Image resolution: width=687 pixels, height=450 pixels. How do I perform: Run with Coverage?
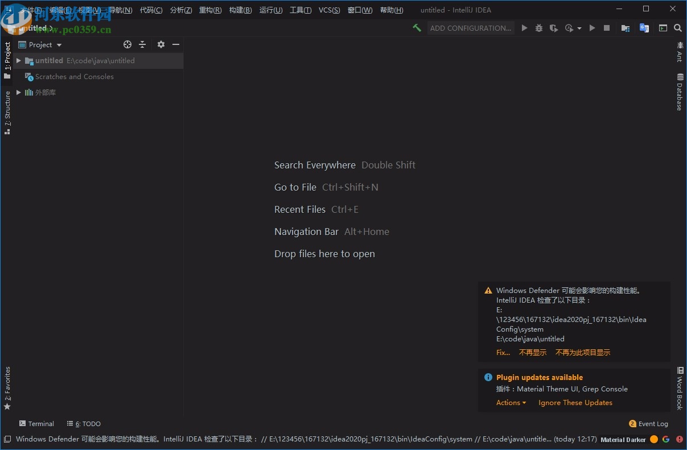click(x=553, y=28)
